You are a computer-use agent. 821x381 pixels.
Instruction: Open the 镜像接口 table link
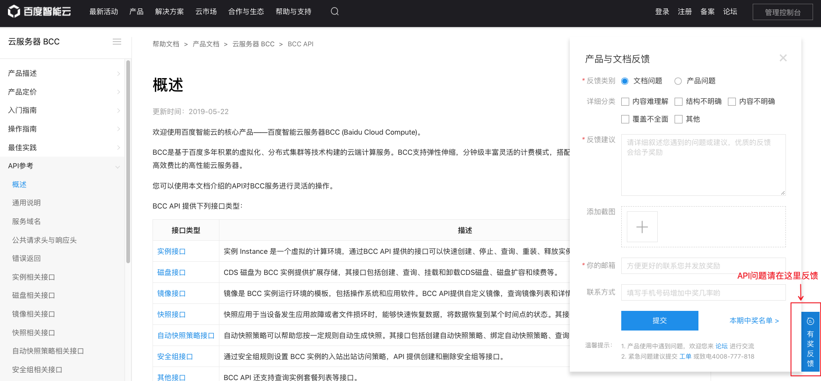tap(172, 294)
